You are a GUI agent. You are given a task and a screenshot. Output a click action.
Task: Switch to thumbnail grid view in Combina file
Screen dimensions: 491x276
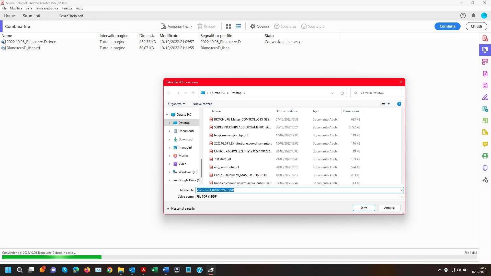coord(228,26)
